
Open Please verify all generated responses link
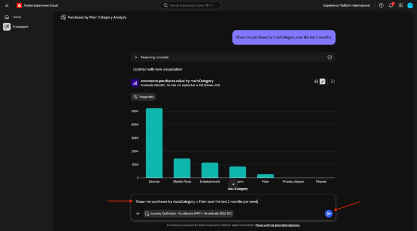pos(277,225)
